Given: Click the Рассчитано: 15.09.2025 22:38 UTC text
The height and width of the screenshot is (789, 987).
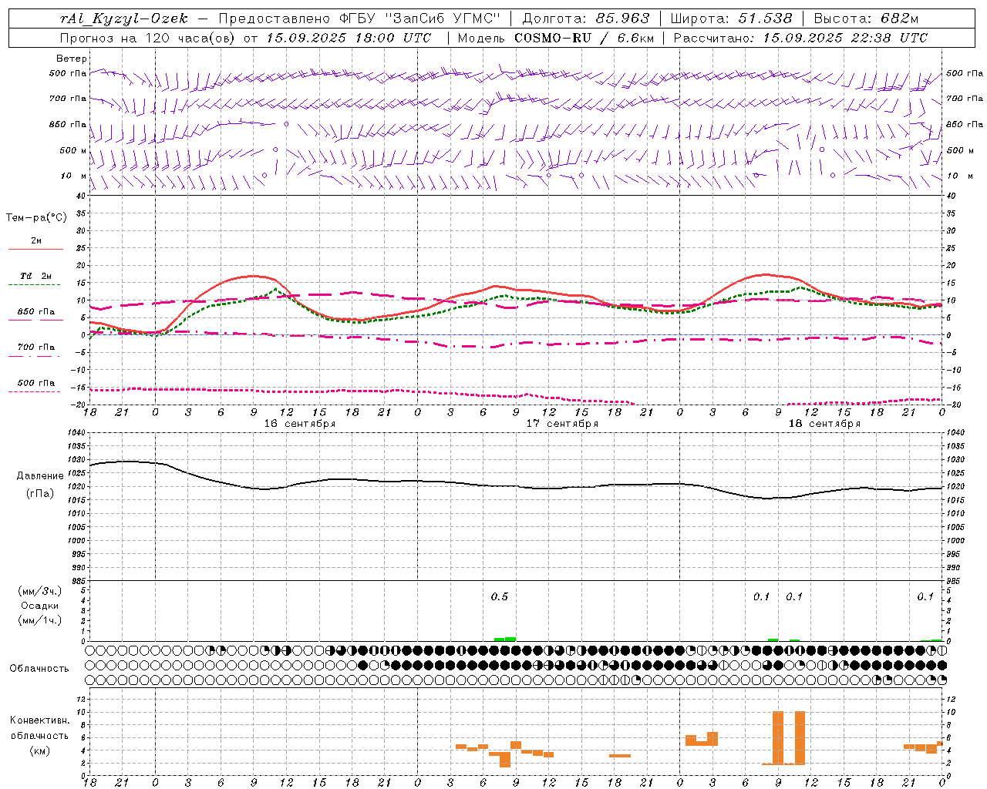Looking at the screenshot, I should (800, 38).
